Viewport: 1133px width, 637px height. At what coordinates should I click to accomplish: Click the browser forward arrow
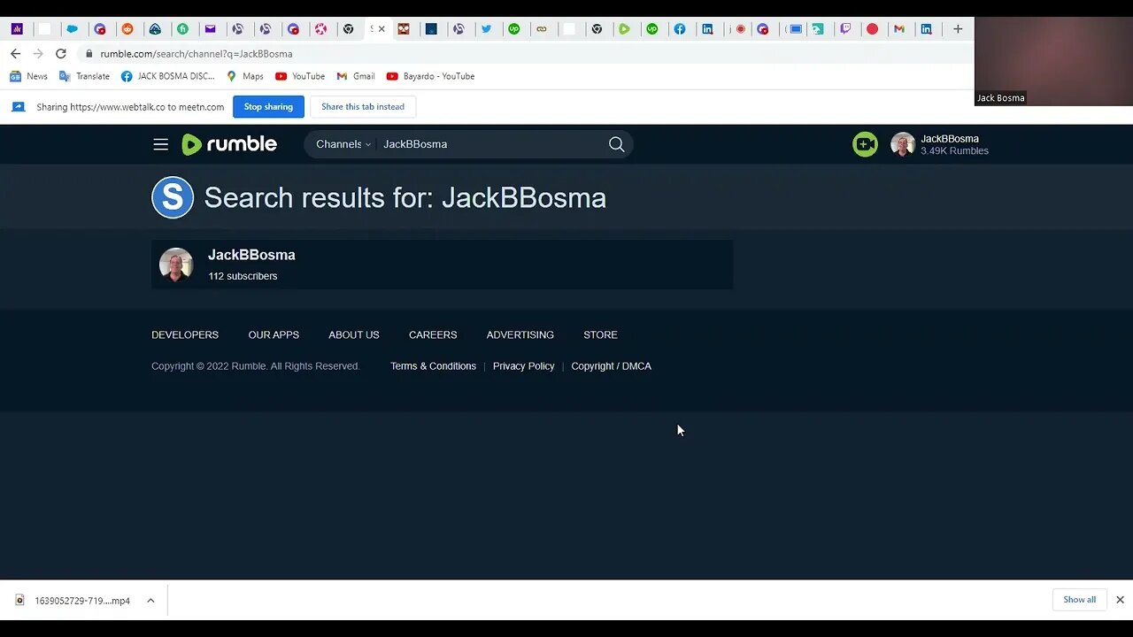click(x=38, y=54)
